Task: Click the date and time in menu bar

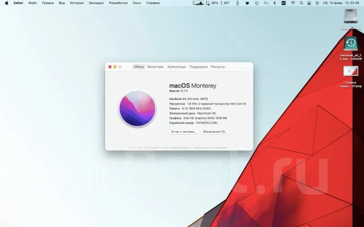Action: (x=341, y=3)
